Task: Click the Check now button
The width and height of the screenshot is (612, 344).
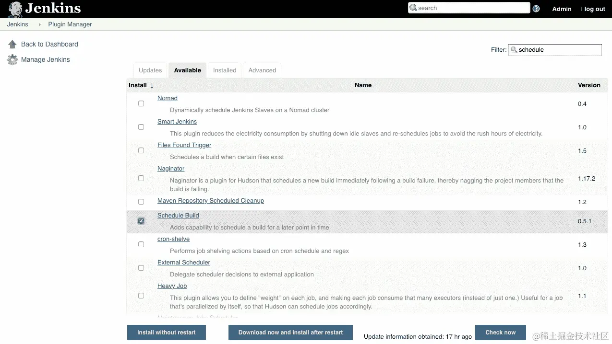Action: click(x=500, y=333)
